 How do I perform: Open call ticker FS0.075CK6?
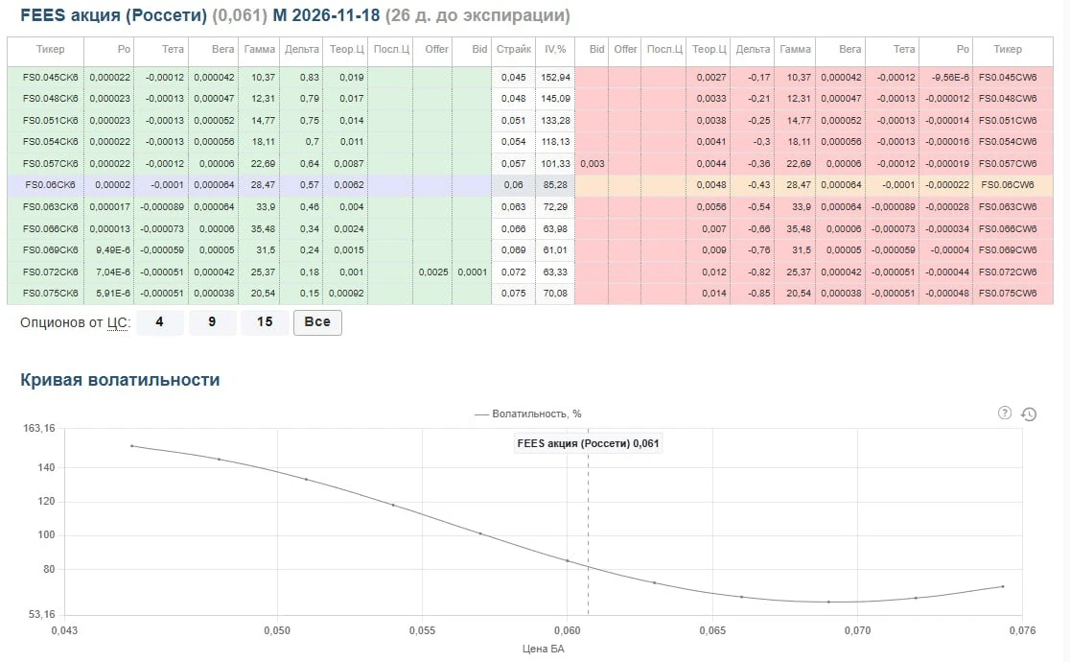(51, 293)
